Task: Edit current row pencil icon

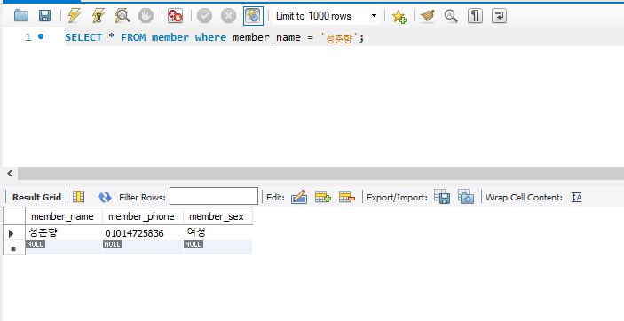Action: (299, 197)
